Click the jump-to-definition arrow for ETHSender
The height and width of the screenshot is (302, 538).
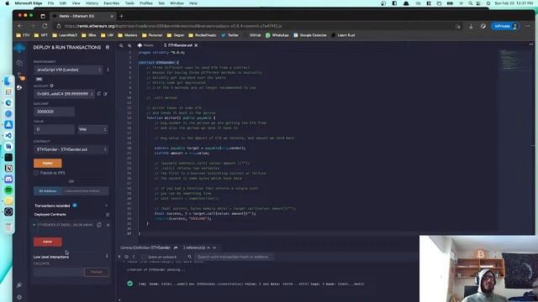(176, 247)
